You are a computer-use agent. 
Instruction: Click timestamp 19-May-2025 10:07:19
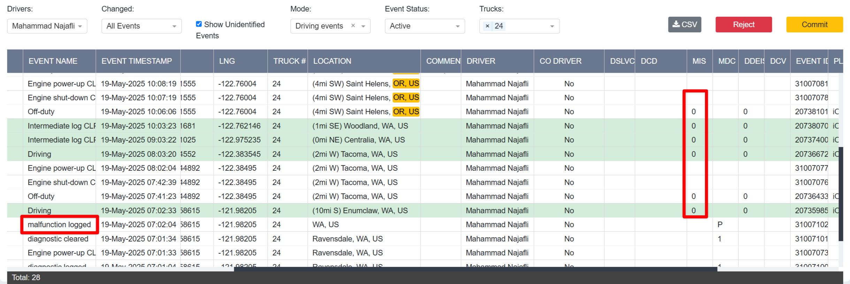click(139, 98)
